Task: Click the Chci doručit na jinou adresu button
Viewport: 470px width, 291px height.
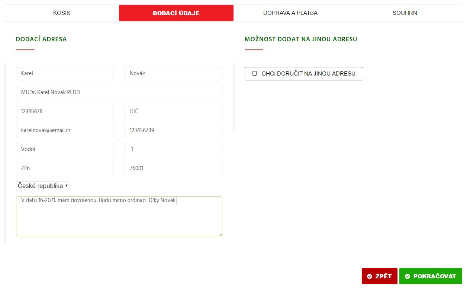Action: pos(304,74)
